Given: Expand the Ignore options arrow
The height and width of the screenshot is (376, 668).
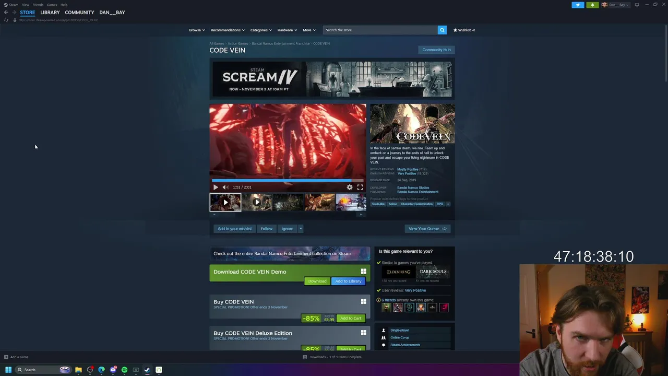Looking at the screenshot, I should (301, 229).
